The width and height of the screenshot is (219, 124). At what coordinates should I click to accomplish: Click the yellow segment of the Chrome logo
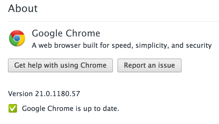click(x=21, y=41)
